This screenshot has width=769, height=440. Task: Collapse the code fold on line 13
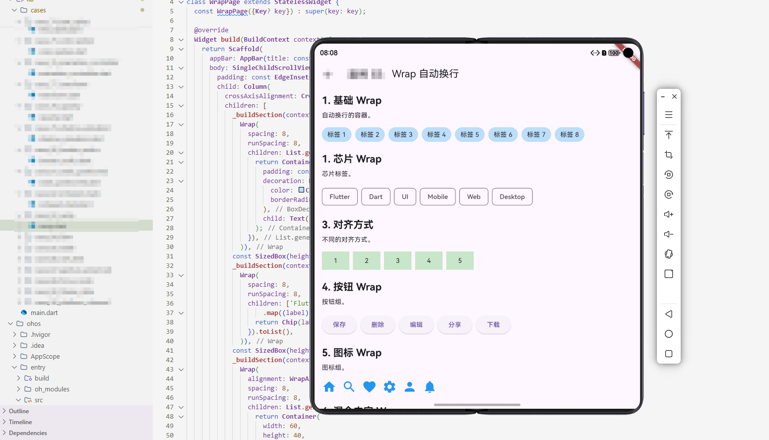180,86
